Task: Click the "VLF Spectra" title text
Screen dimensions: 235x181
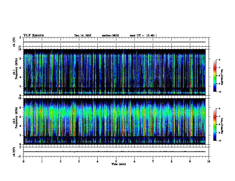Action: [x=34, y=35]
